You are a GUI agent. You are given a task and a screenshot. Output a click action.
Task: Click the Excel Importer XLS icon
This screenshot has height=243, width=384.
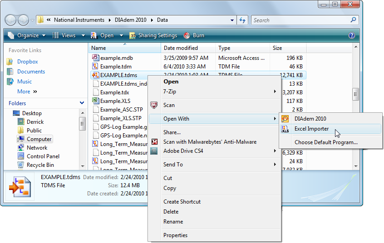[285, 129]
